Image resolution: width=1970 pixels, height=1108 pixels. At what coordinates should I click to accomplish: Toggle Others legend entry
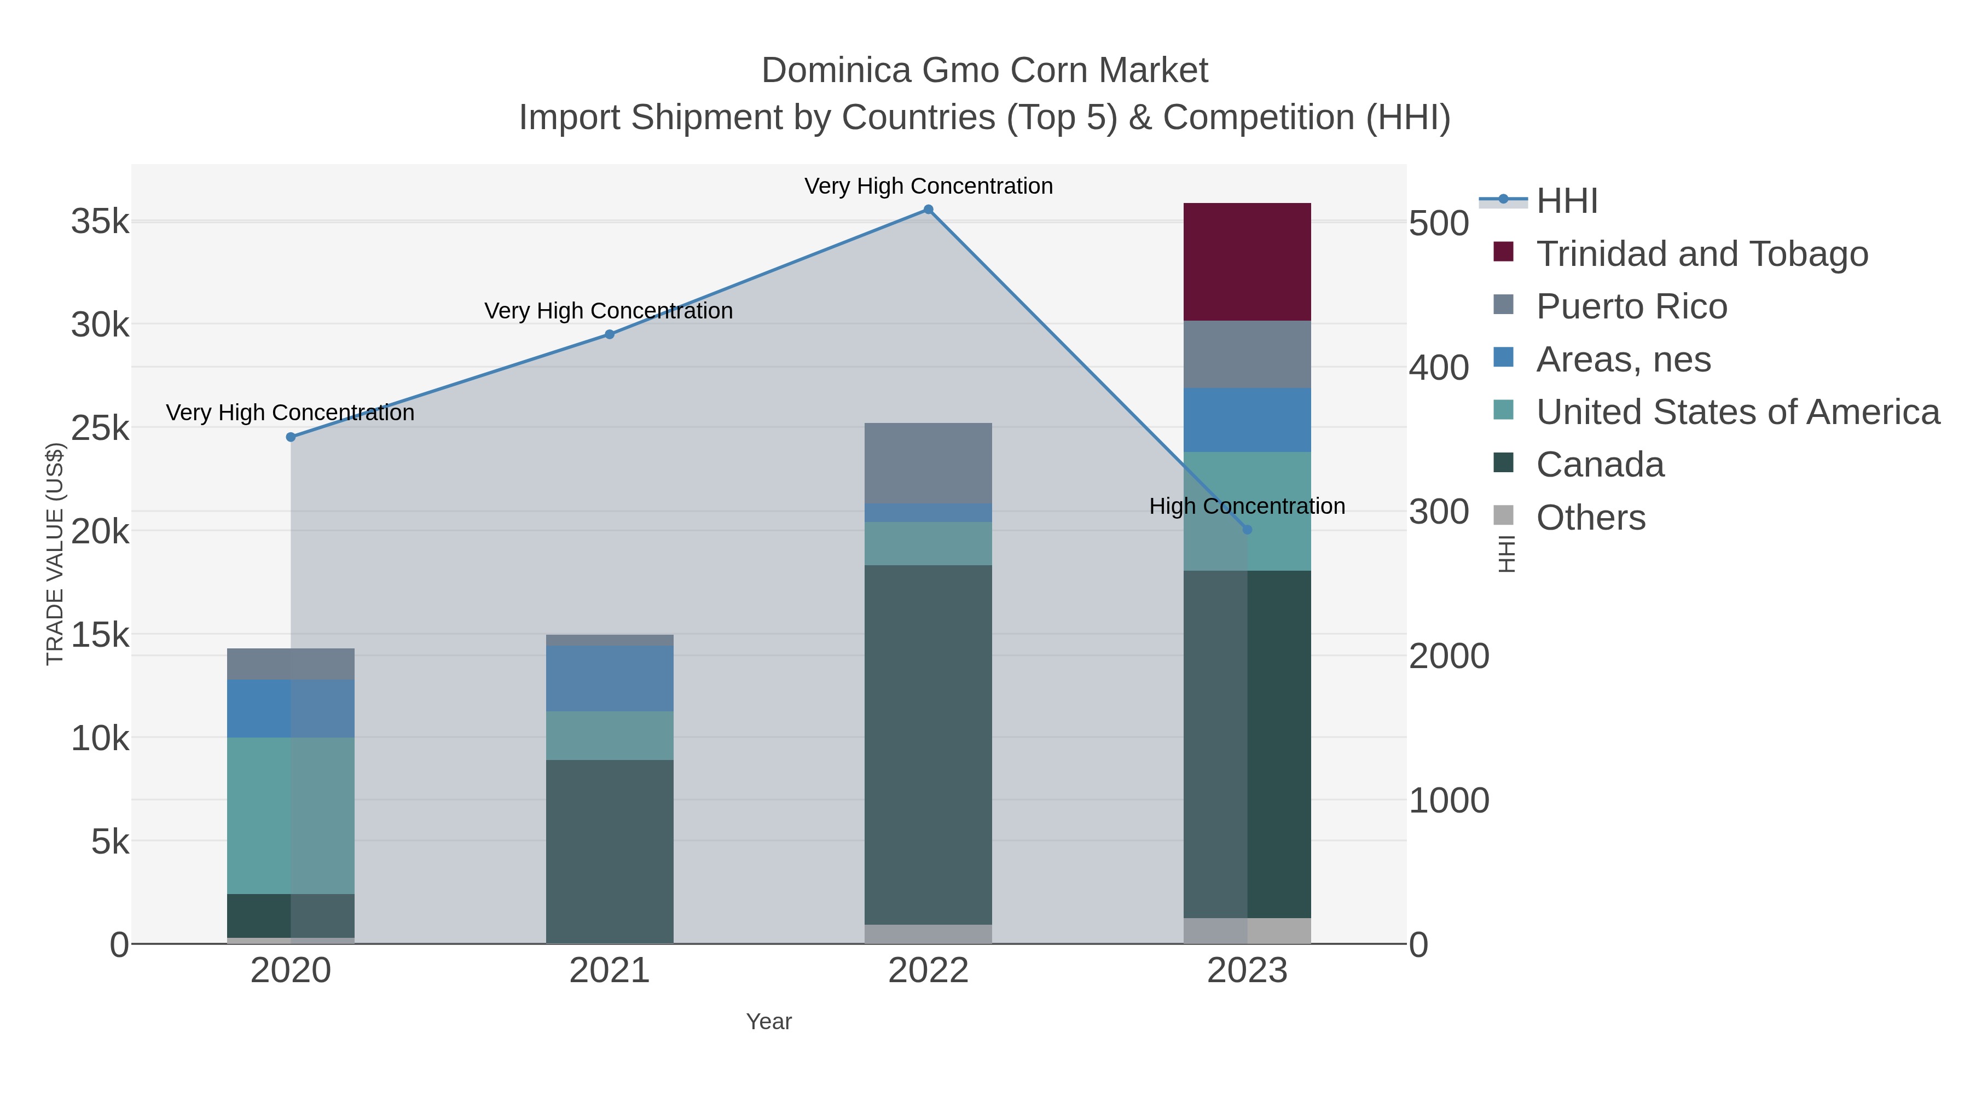1569,517
